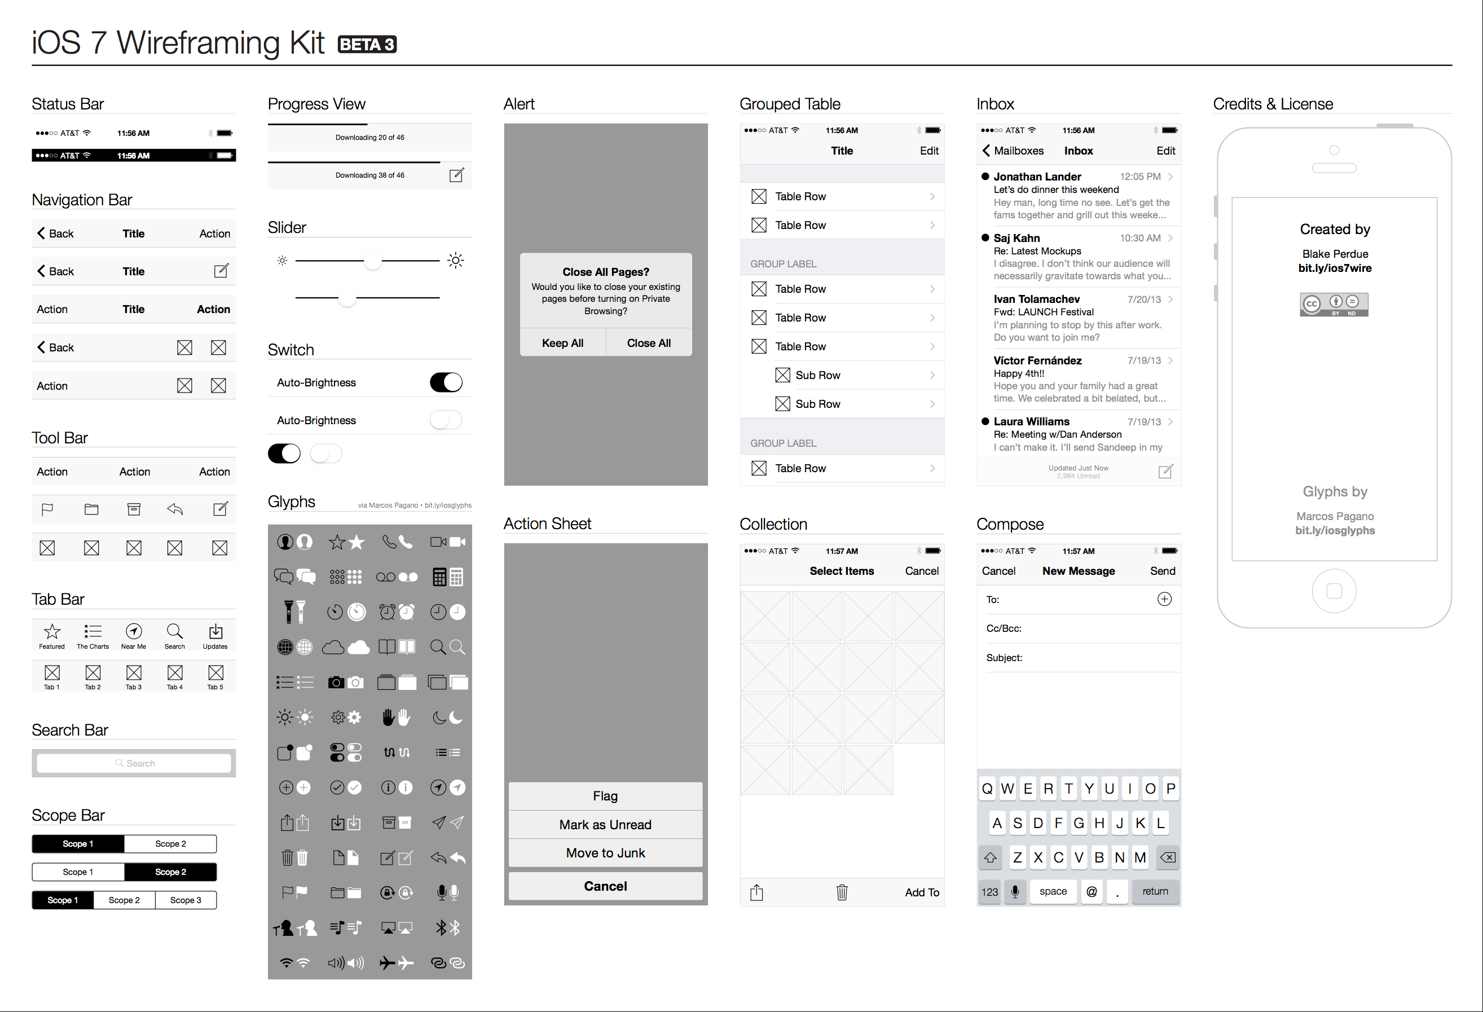Click the compose icon in the Inbox footer
The height and width of the screenshot is (1012, 1483).
pos(1166,471)
